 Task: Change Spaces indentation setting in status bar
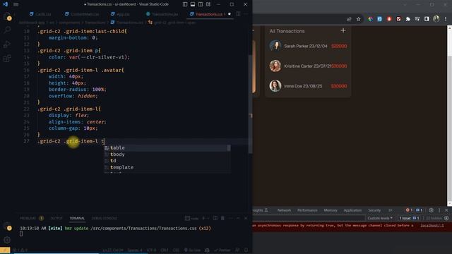[x=135, y=250]
